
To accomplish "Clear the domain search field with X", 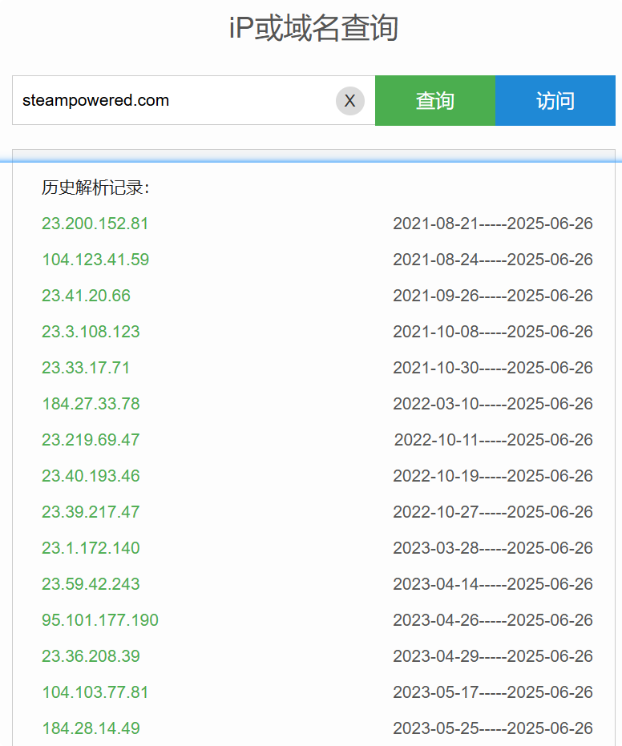I will 349,101.
